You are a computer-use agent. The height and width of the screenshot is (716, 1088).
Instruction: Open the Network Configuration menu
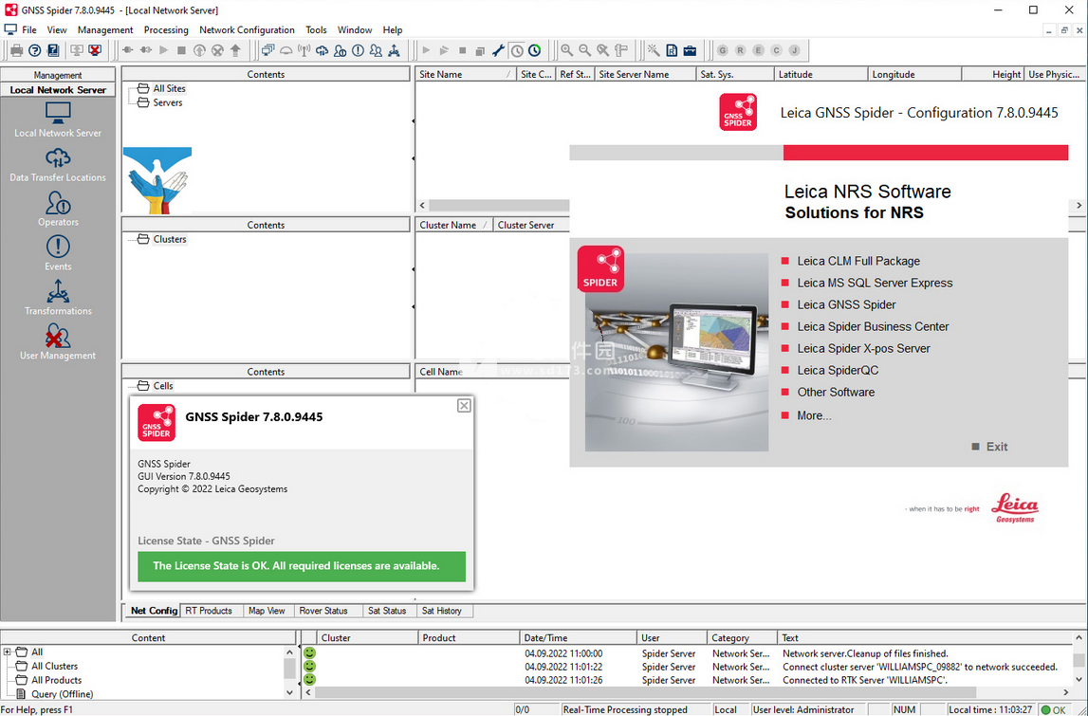click(x=247, y=29)
